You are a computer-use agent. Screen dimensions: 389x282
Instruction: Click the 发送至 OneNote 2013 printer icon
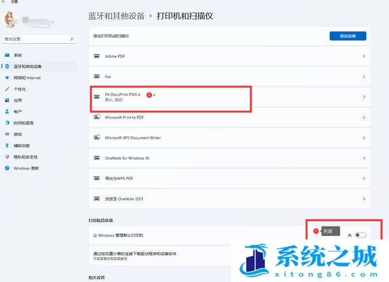(97, 199)
